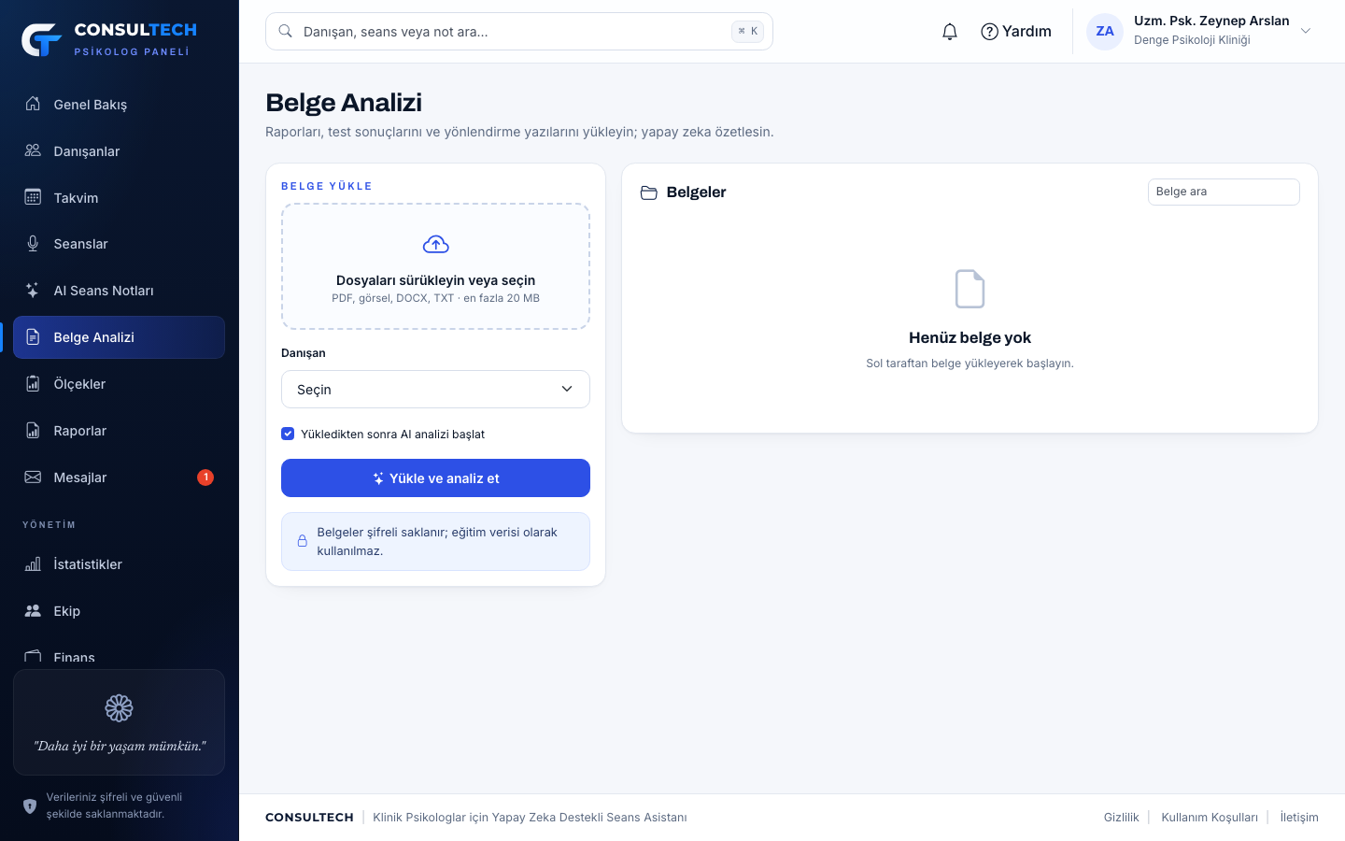Open the notifications bell icon
Screen dimensions: 1345x841
coord(950,32)
